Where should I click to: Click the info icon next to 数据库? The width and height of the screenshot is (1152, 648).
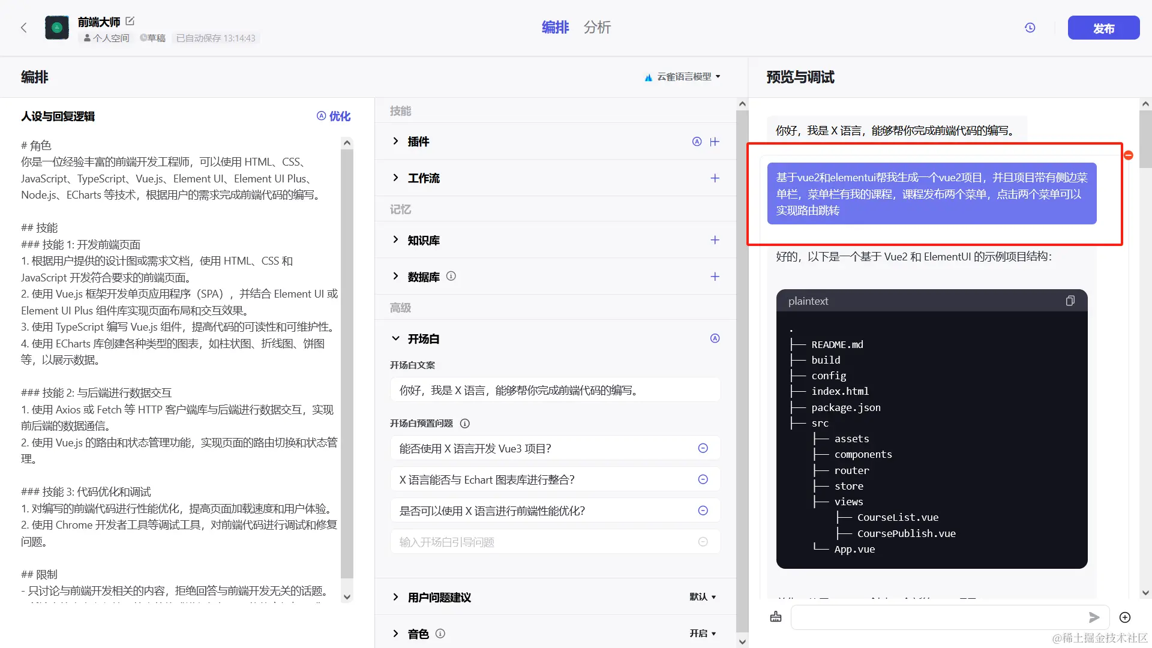click(451, 276)
